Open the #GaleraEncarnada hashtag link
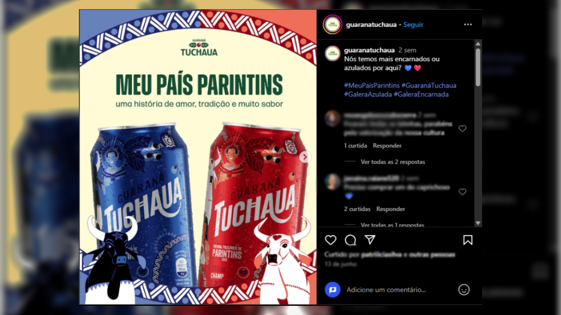Viewport: 561px width, 315px height. 421,94
